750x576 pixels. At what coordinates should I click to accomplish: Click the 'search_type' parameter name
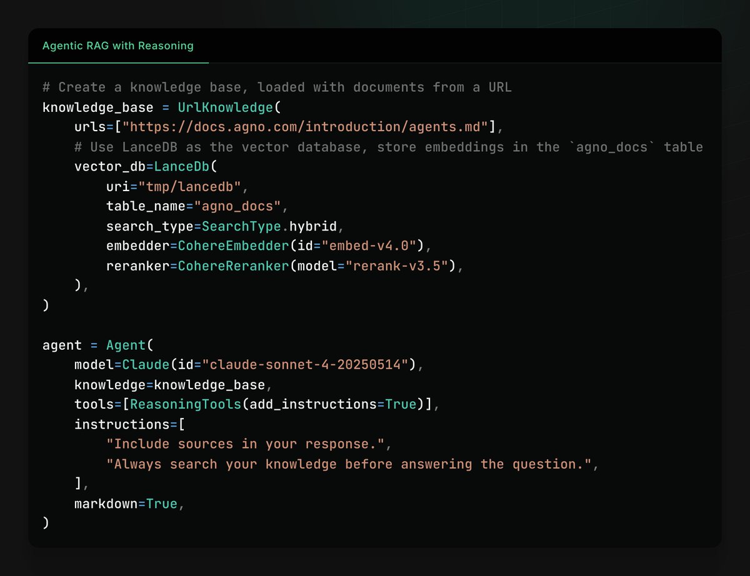tap(150, 227)
